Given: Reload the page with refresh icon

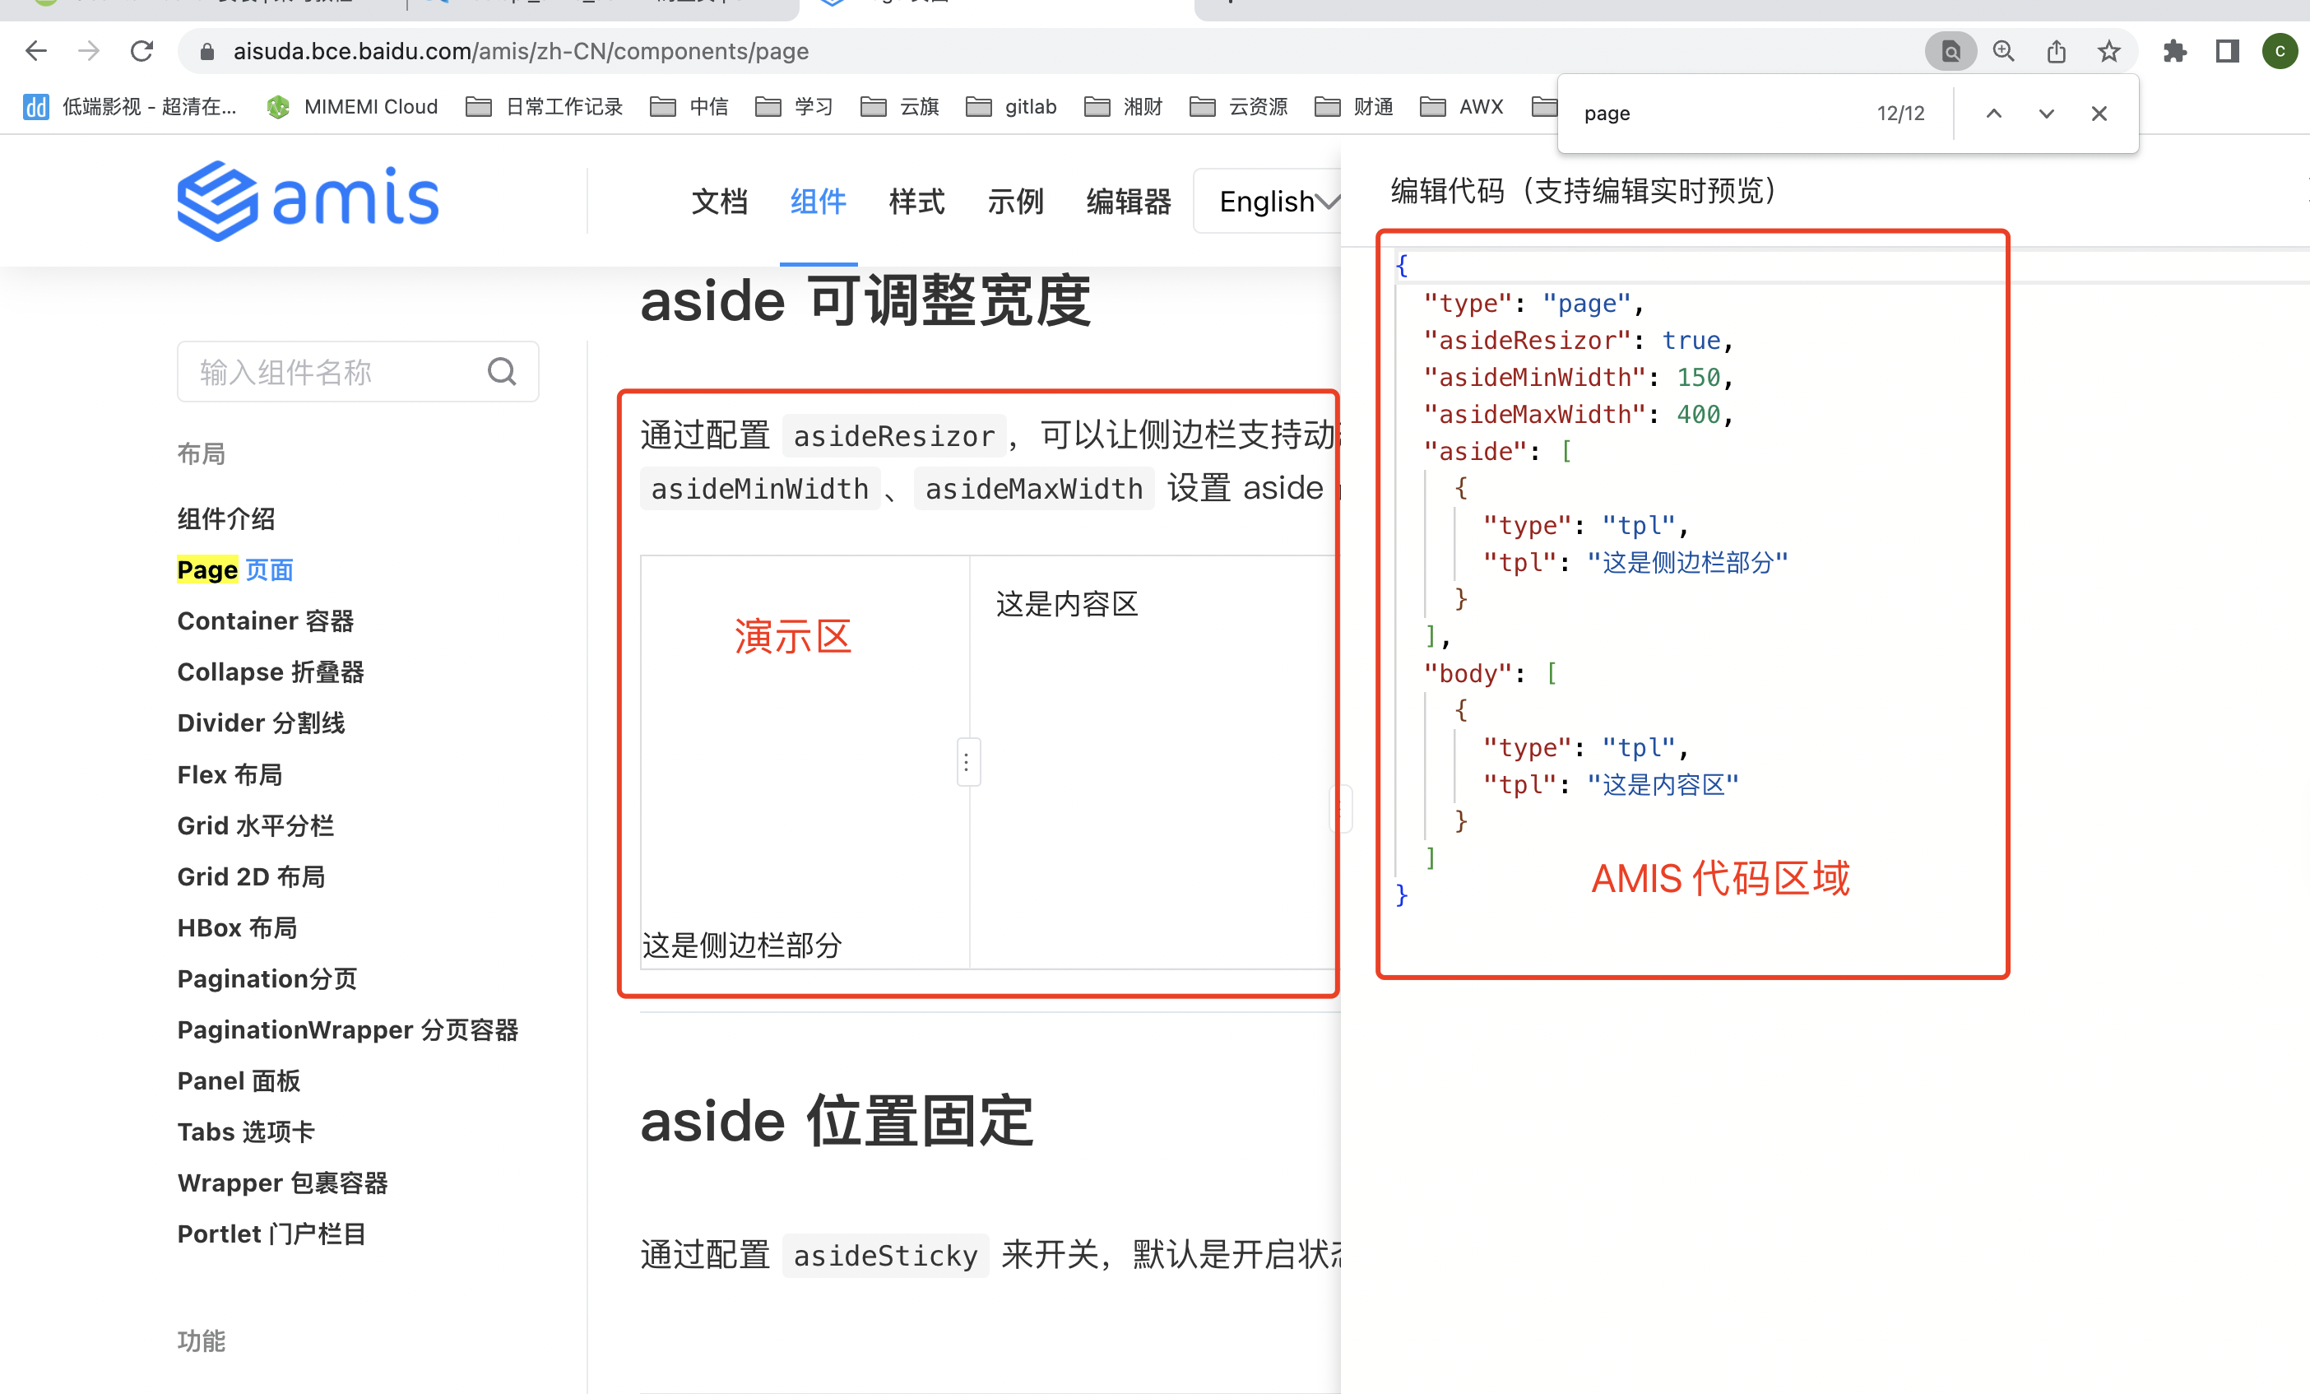Looking at the screenshot, I should [x=141, y=51].
